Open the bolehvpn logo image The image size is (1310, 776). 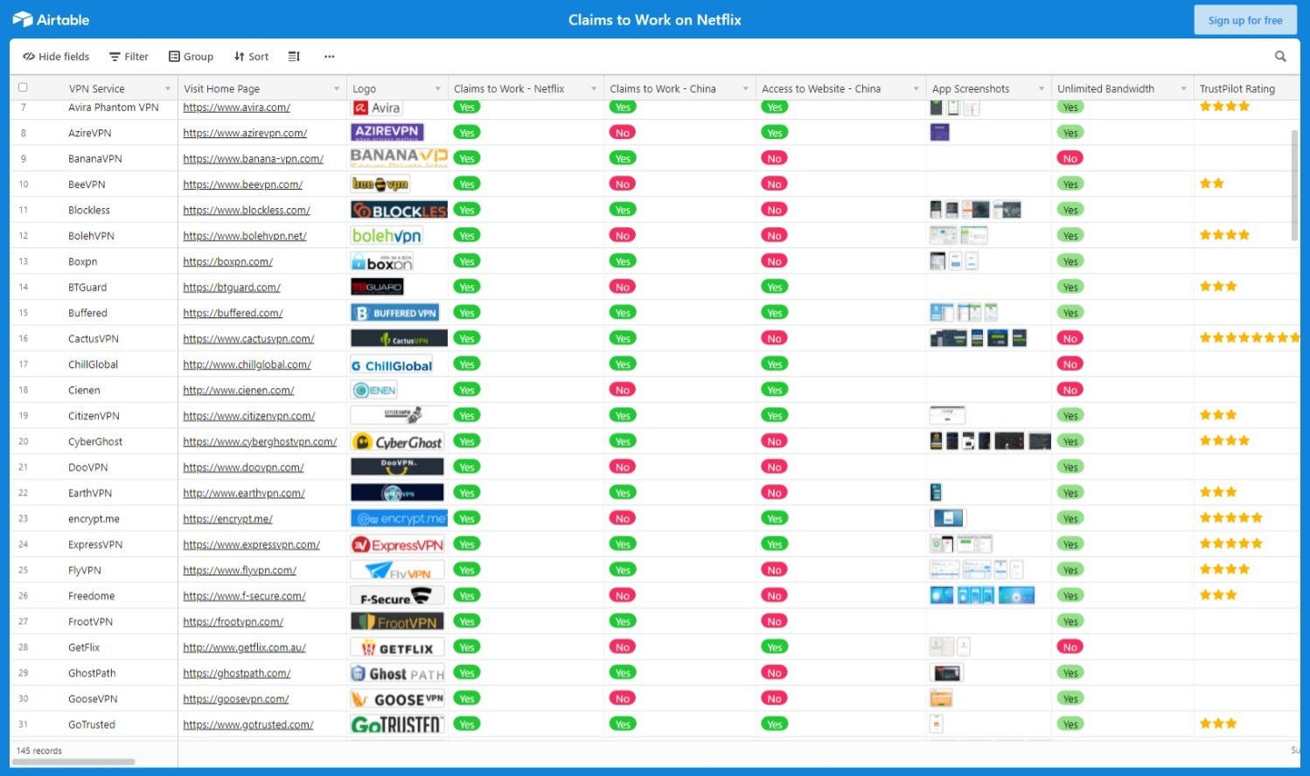tap(387, 236)
